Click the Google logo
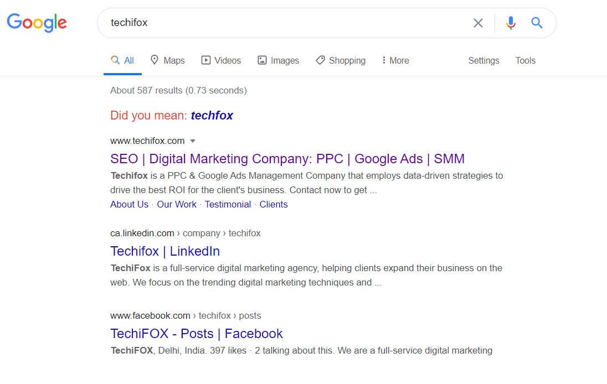The height and width of the screenshot is (384, 607). 37,23
